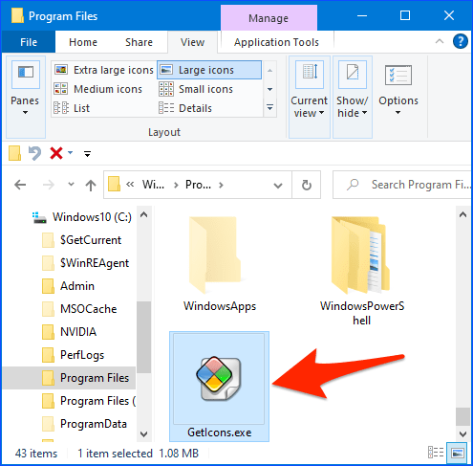Collapse the ribbon with the chevron
The height and width of the screenshot is (466, 473).
click(440, 41)
